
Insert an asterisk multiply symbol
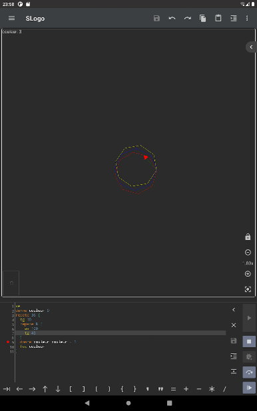[212, 389]
